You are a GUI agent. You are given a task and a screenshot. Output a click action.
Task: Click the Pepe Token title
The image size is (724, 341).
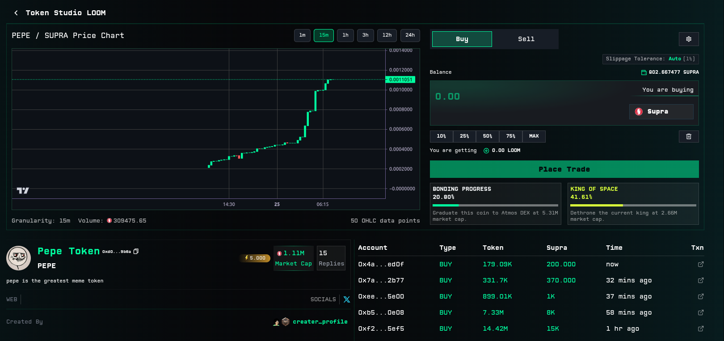[x=68, y=251]
